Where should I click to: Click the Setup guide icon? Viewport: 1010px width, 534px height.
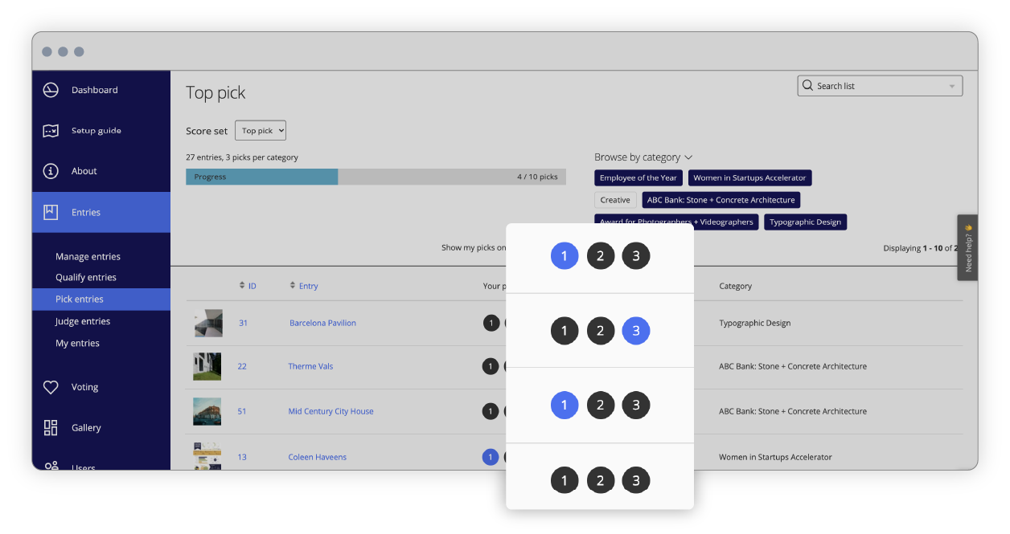point(49,130)
